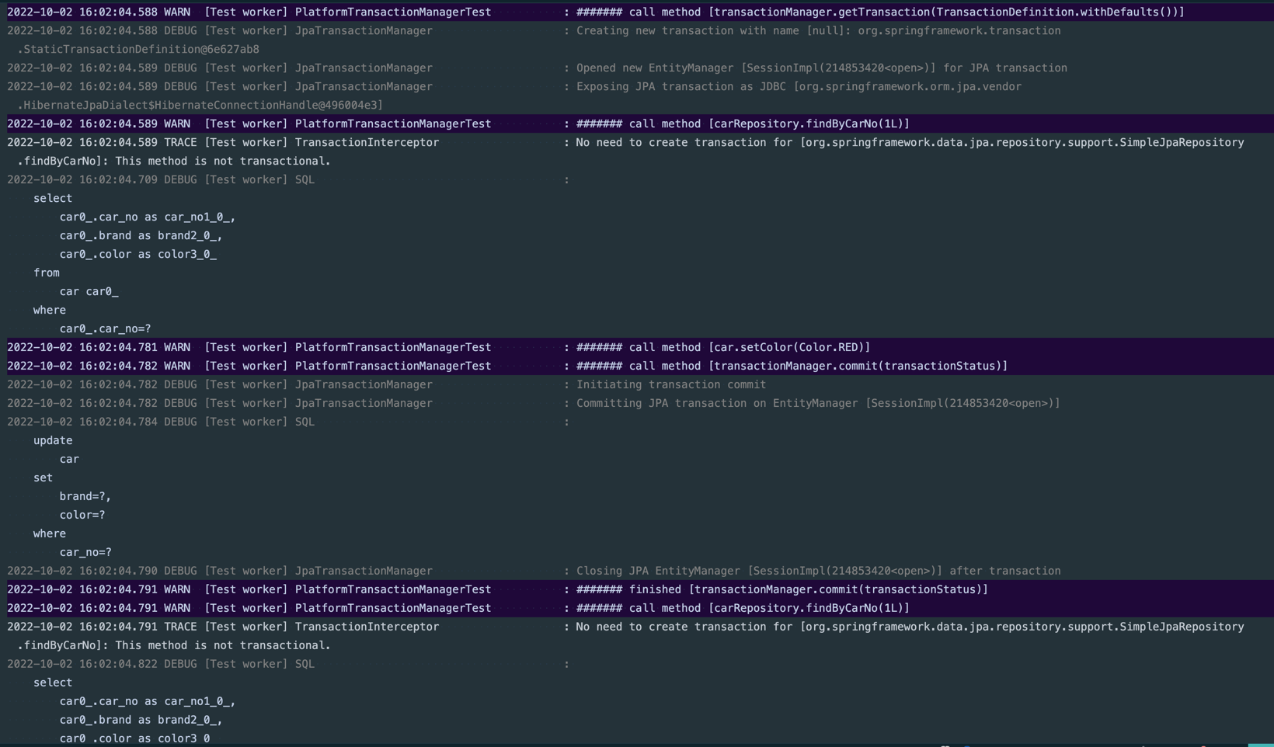
Task: Select the 'set' SQL keyword
Action: coord(44,478)
